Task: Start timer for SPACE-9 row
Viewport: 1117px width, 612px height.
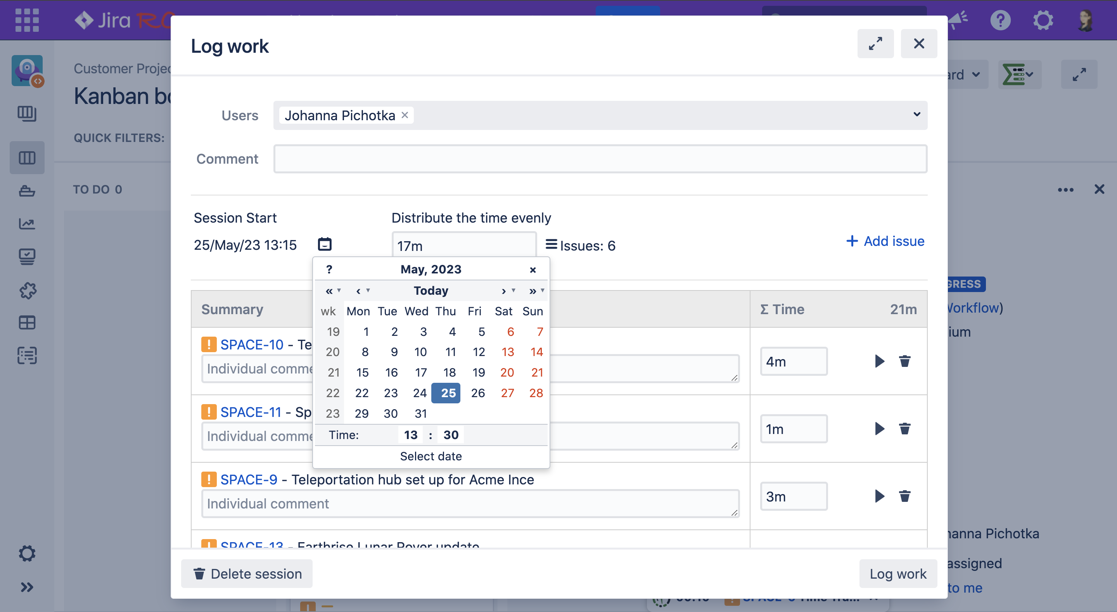Action: [879, 496]
